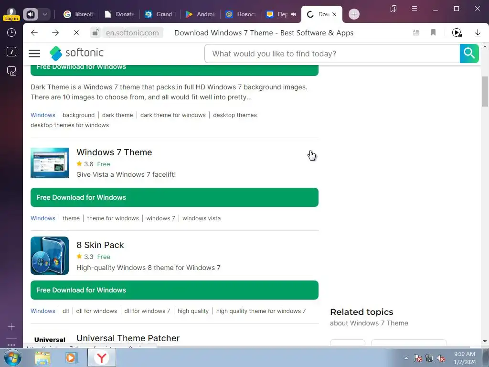Open the Softonic hamburger menu
489x367 pixels.
point(34,54)
